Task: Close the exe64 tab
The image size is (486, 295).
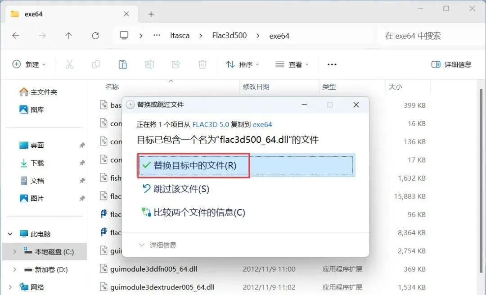Action: point(126,14)
